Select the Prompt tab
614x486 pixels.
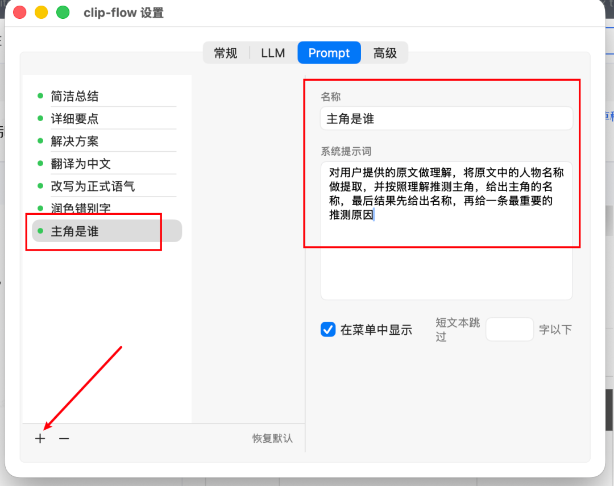pyautogui.click(x=329, y=53)
